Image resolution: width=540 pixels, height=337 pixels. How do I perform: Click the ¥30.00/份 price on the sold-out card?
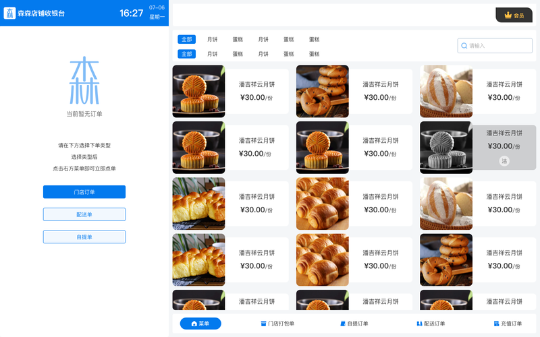click(x=504, y=146)
